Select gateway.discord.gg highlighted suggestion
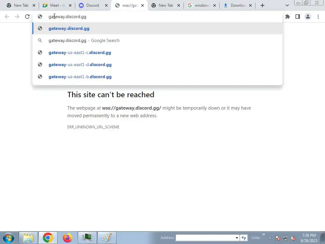The image size is (325, 244). click(157, 28)
